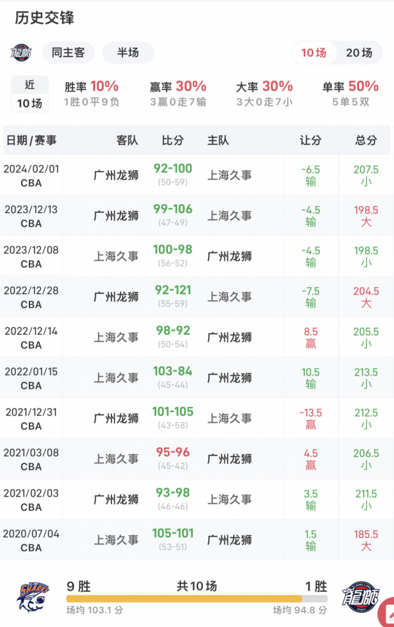Click the 历史交锋 section title
394x627 pixels.
44,18
